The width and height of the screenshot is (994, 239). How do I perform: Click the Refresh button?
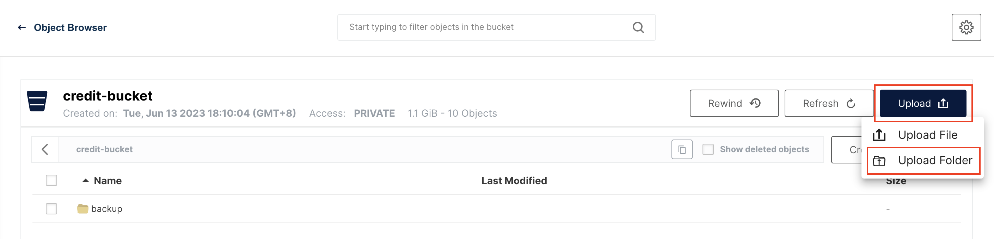point(828,103)
